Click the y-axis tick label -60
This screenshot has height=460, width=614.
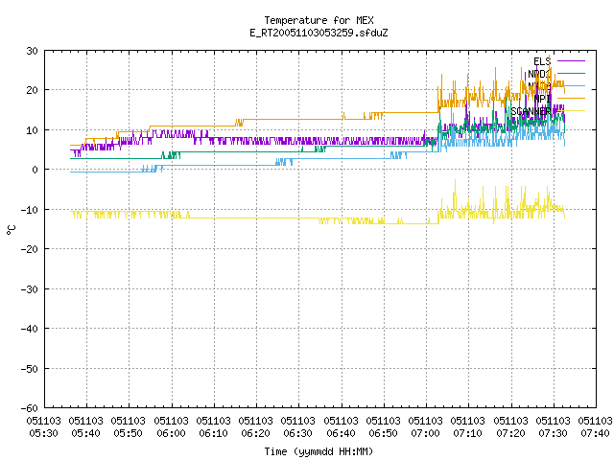click(30, 408)
